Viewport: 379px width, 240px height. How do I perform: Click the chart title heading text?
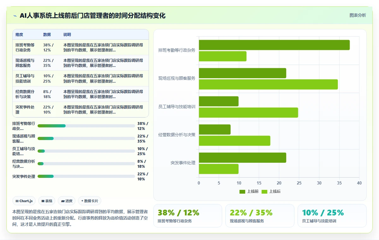92,16
